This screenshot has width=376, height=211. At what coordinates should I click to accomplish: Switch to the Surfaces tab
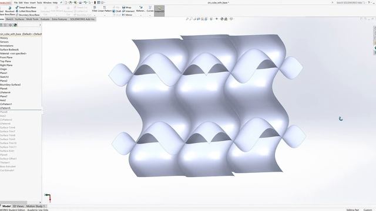click(x=19, y=19)
